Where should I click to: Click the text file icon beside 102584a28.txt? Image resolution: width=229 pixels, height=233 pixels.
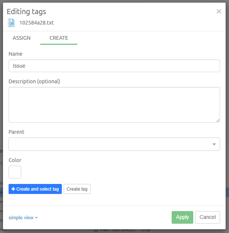[11, 23]
